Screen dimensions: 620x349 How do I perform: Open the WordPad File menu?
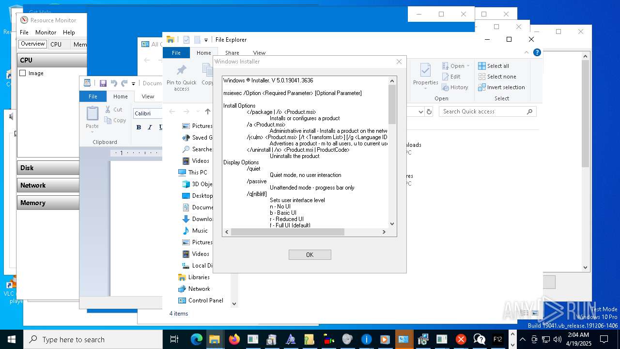(x=93, y=96)
